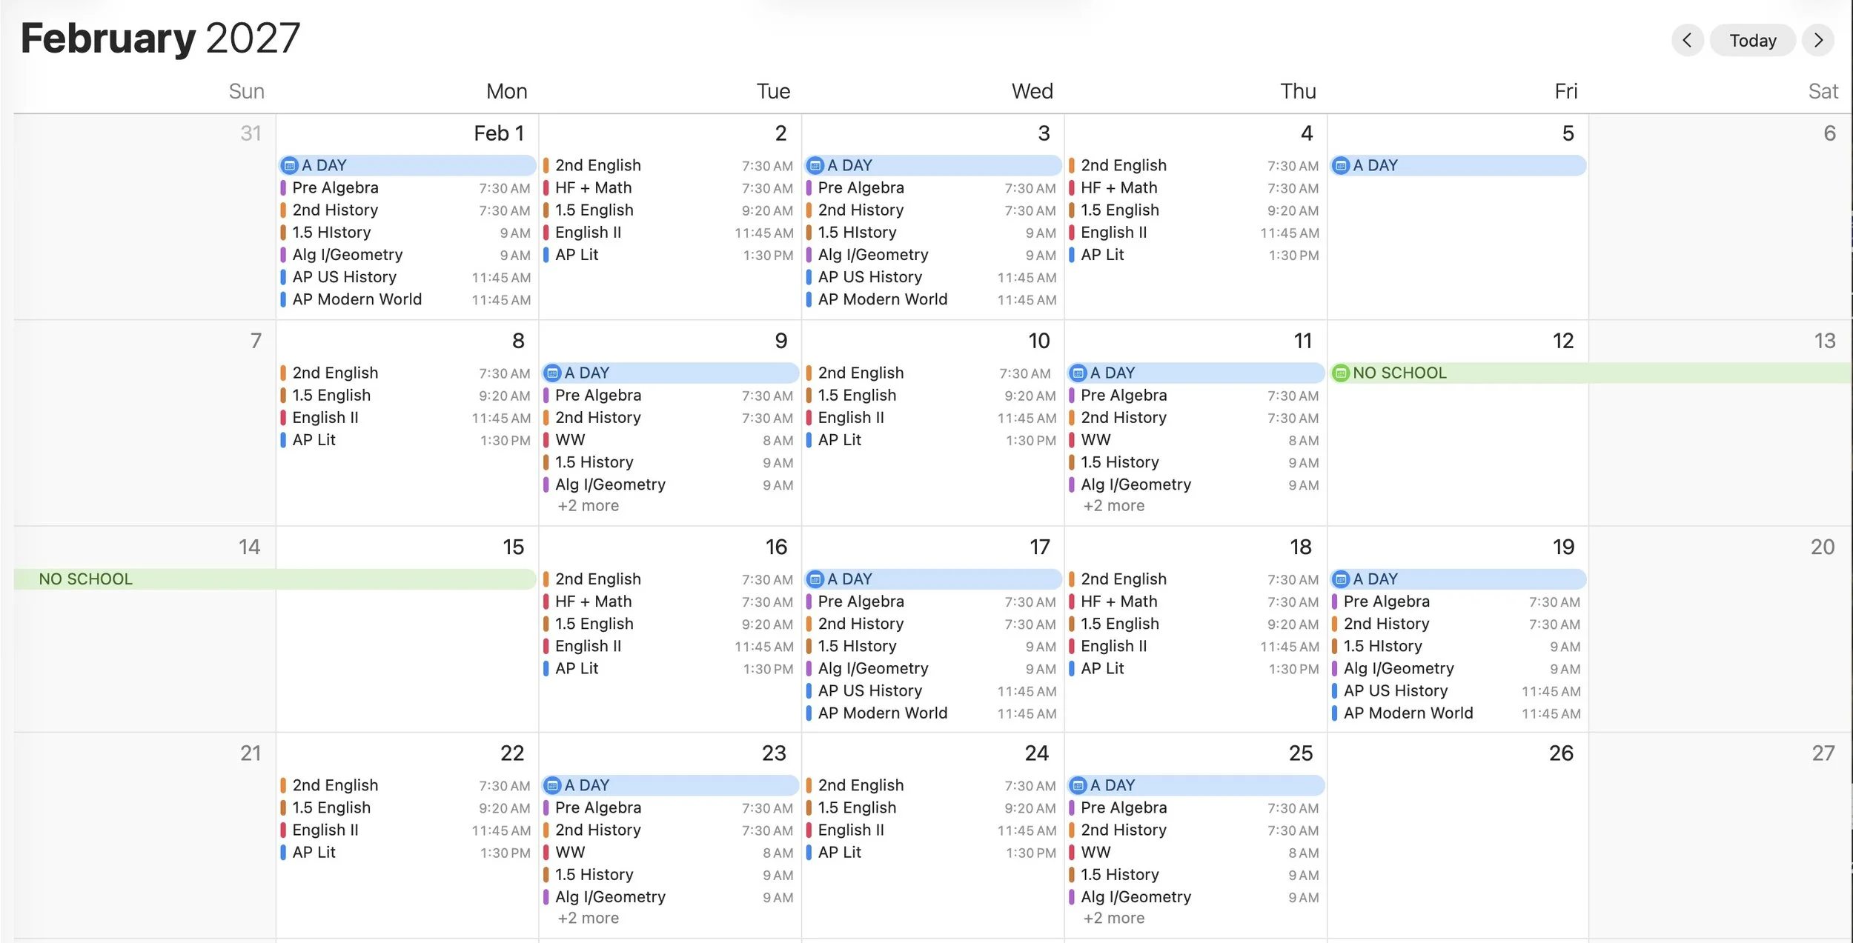The image size is (1853, 943).
Task: Open AP Modern World event on Feb 1
Action: 406,299
